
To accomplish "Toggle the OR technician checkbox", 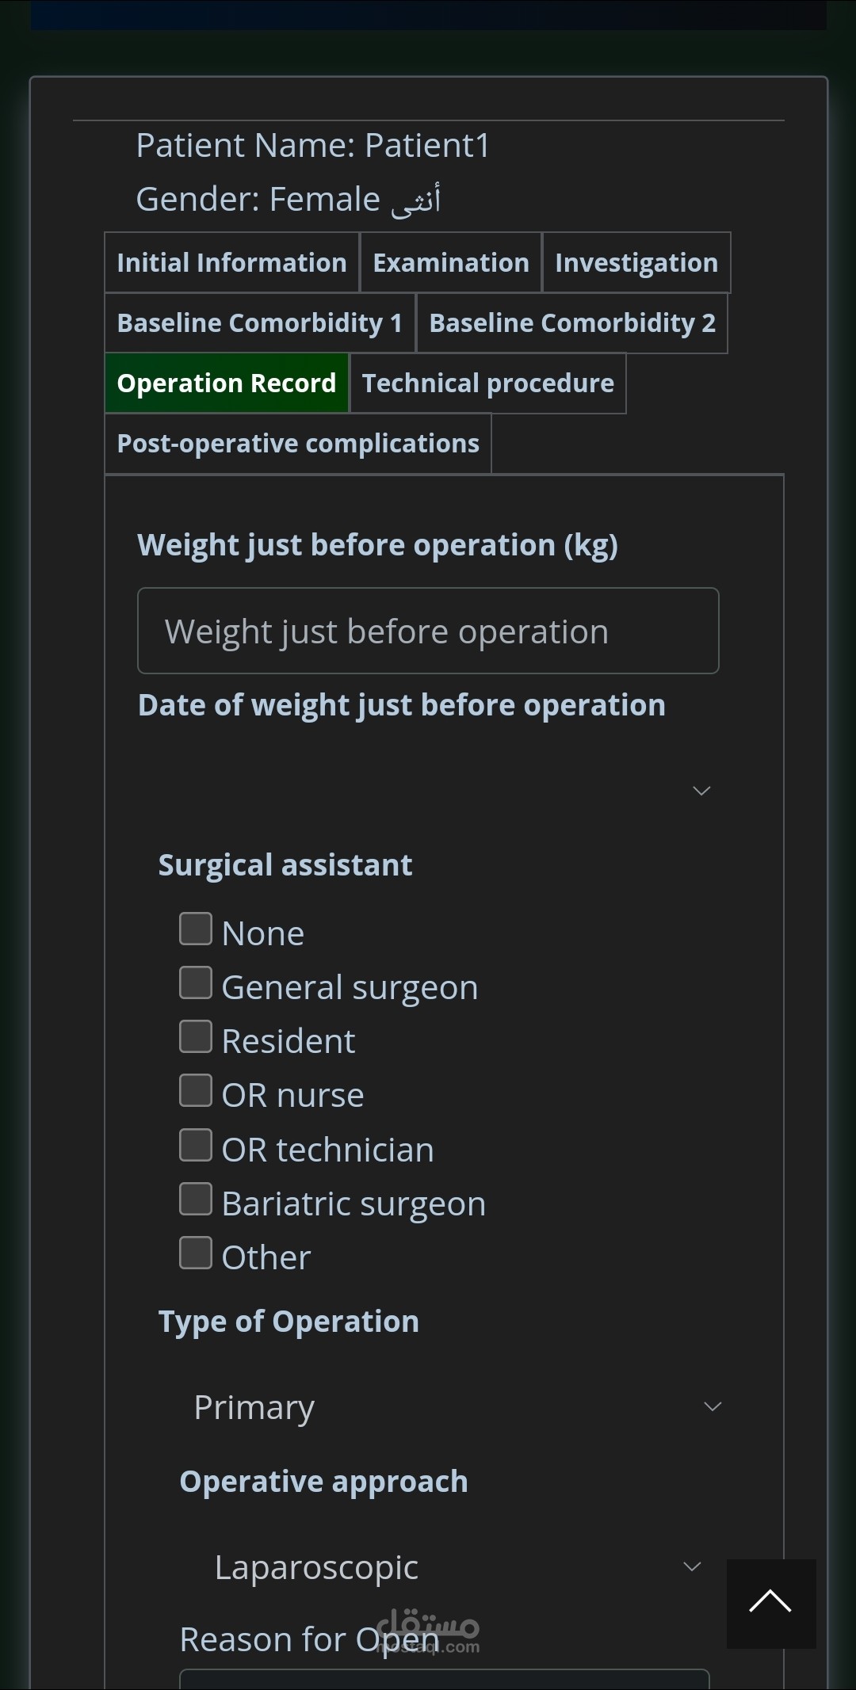I will point(196,1146).
